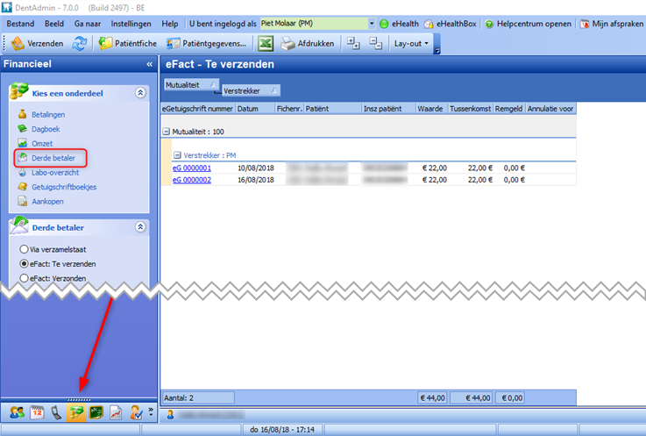Screen dimensions: 646x436
Task: Open Getuigschriftboekjes in the side panel
Action: click(x=64, y=187)
